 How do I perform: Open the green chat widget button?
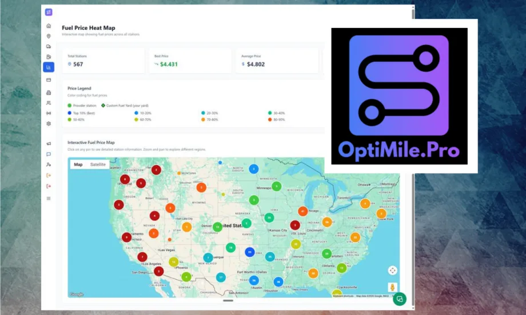(x=400, y=299)
